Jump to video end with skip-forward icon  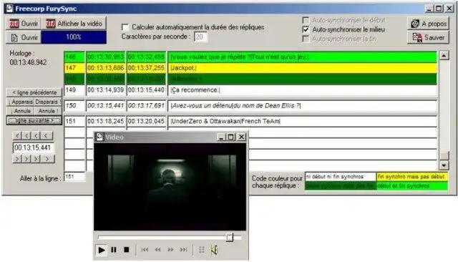(183, 250)
